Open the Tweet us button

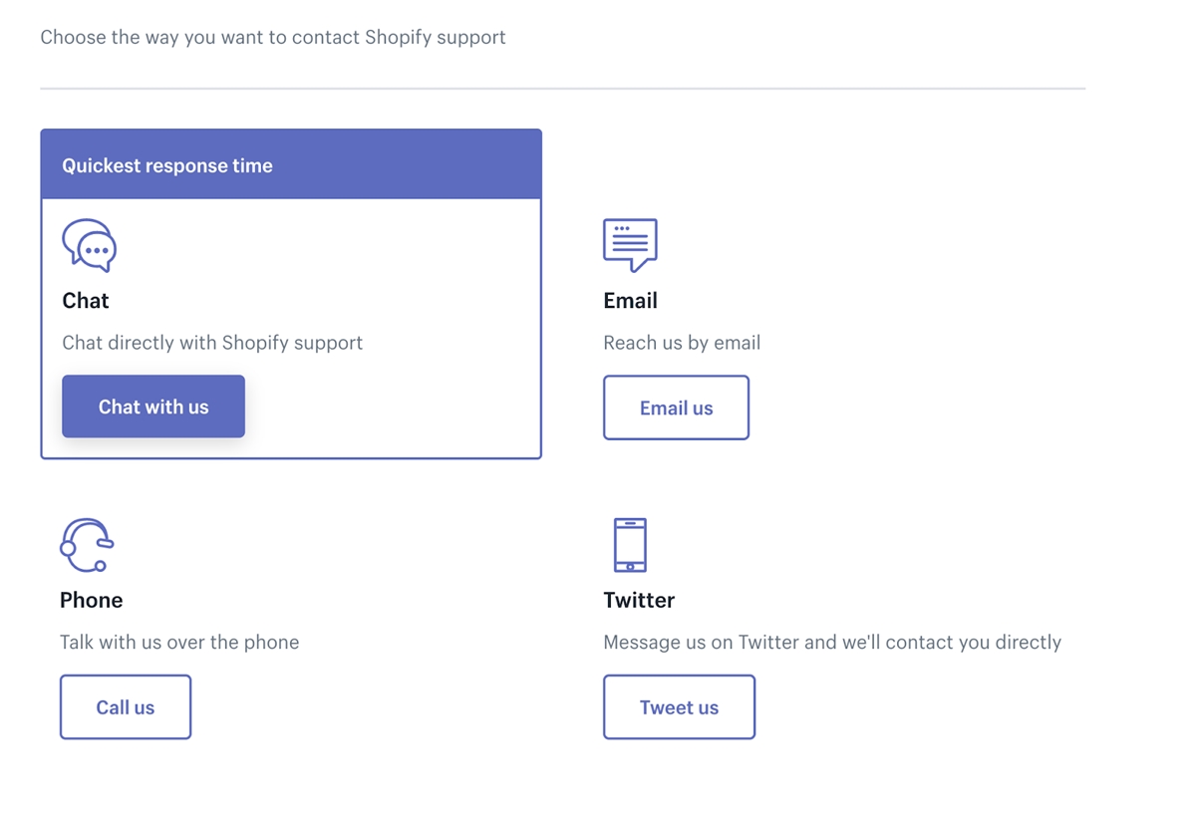(x=679, y=707)
